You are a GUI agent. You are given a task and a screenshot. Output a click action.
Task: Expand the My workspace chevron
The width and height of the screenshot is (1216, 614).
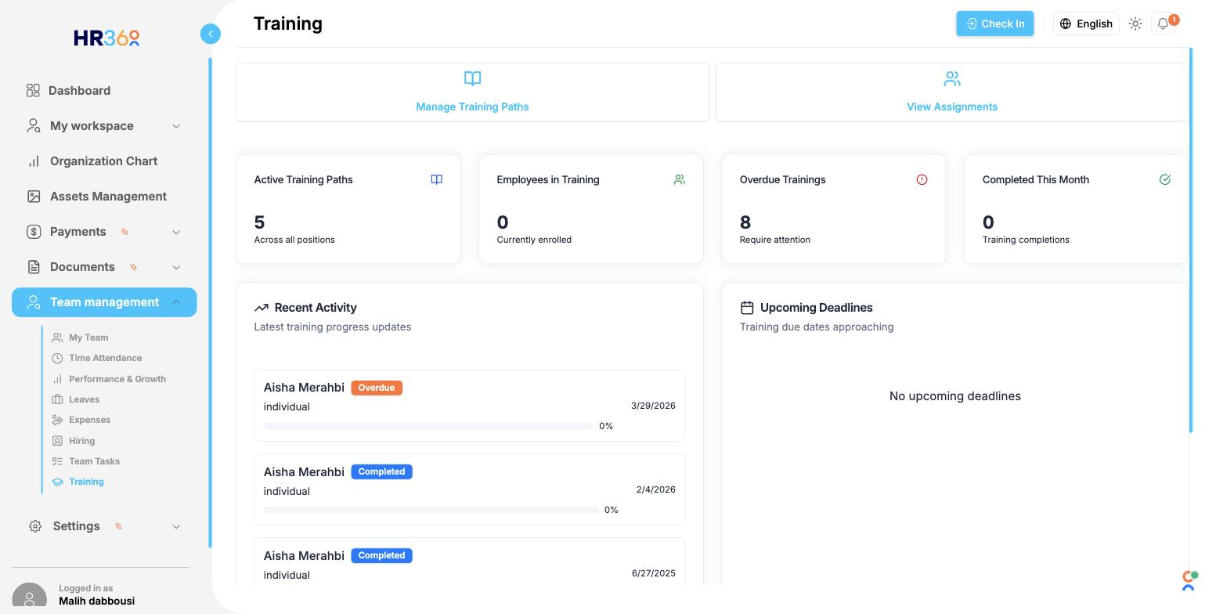point(176,126)
